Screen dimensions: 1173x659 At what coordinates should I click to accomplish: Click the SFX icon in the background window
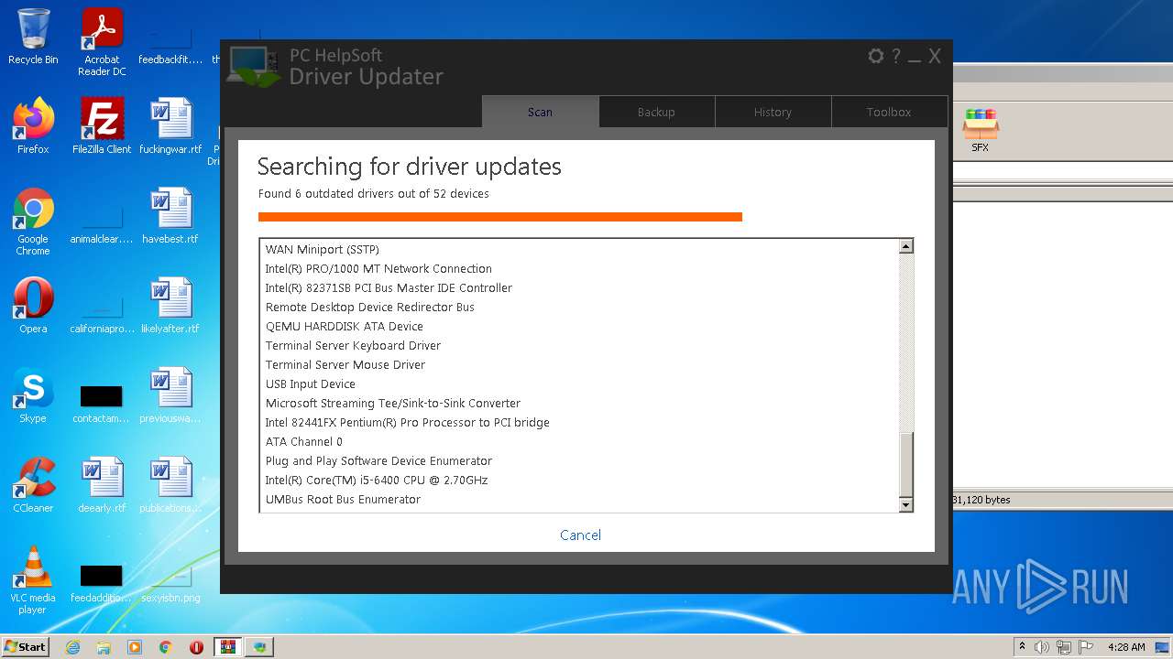tap(980, 130)
